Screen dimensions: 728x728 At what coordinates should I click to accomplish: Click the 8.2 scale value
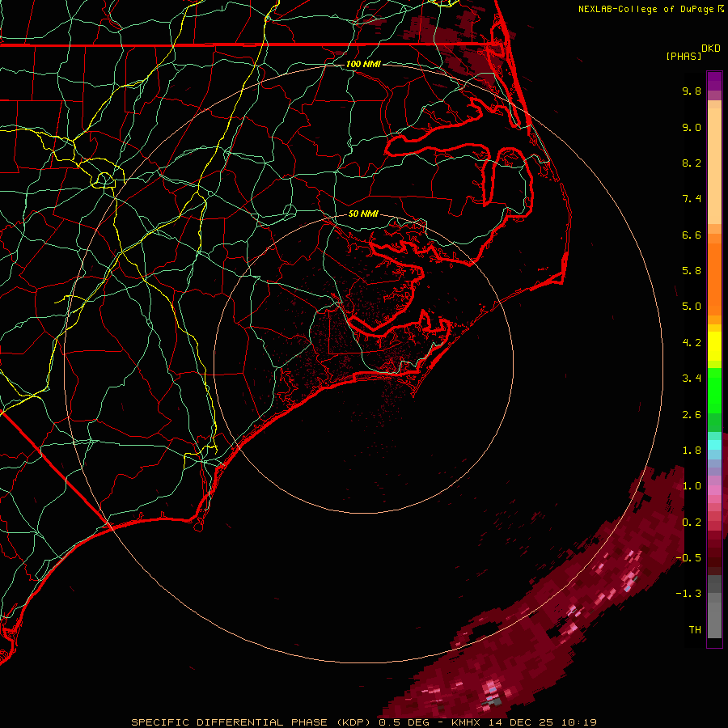(x=692, y=163)
